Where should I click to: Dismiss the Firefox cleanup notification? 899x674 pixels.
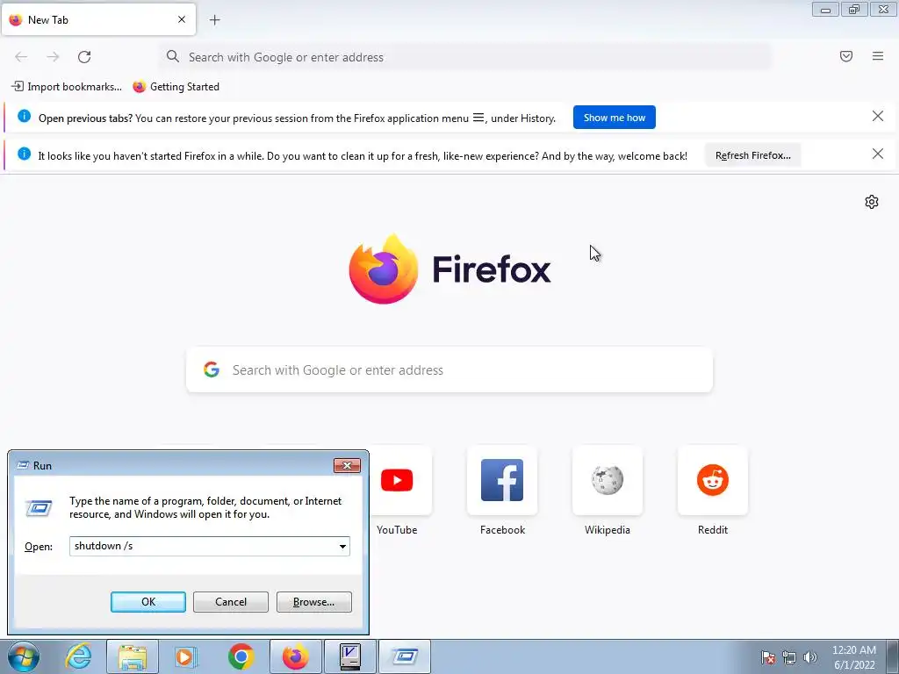click(878, 154)
